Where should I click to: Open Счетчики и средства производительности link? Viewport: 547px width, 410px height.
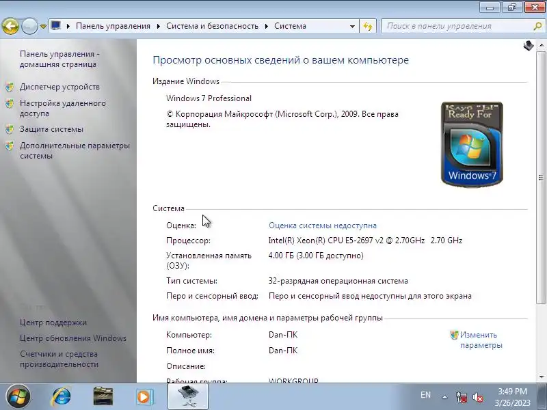[59, 359]
